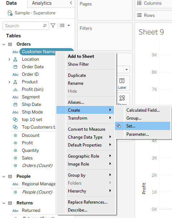Click the Rows shelf icon
Viewport: 172px width, 218px height.
click(x=139, y=15)
